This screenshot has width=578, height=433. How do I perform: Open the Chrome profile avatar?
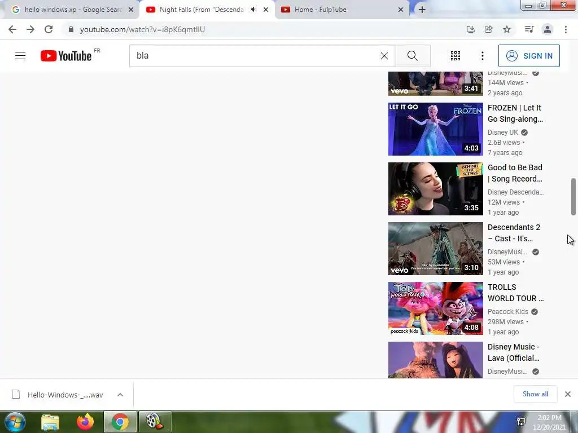548,29
